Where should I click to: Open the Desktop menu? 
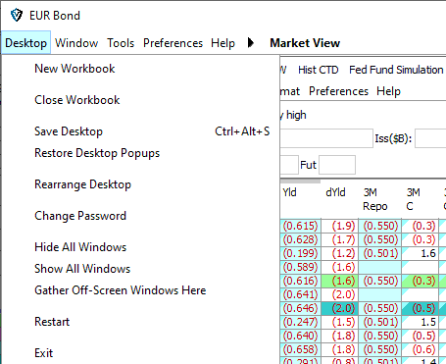[25, 43]
